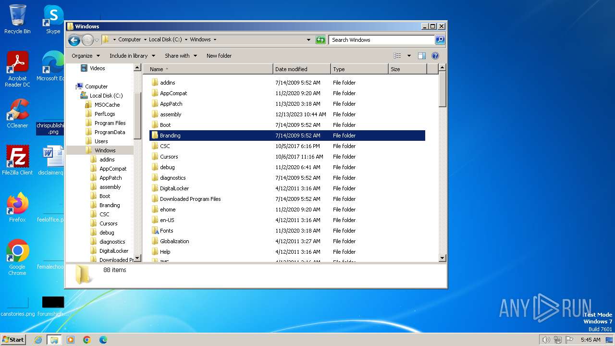Viewport: 615px width, 346px height.
Task: Open the Organize menu
Action: click(86, 56)
